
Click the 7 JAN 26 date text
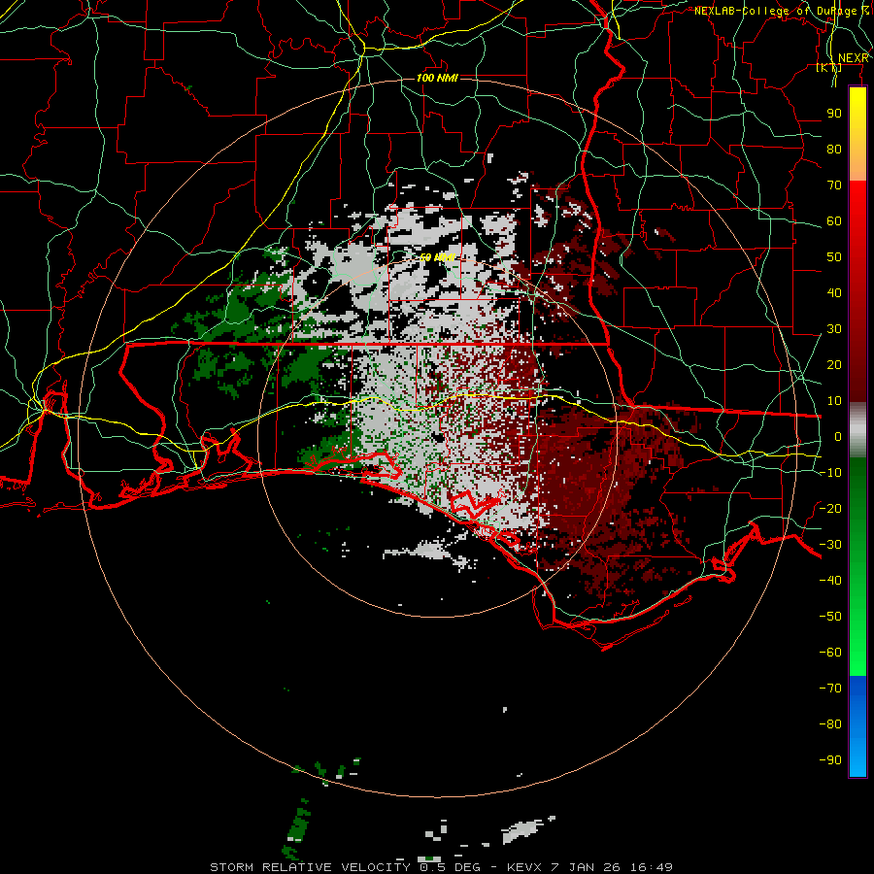coord(585,867)
